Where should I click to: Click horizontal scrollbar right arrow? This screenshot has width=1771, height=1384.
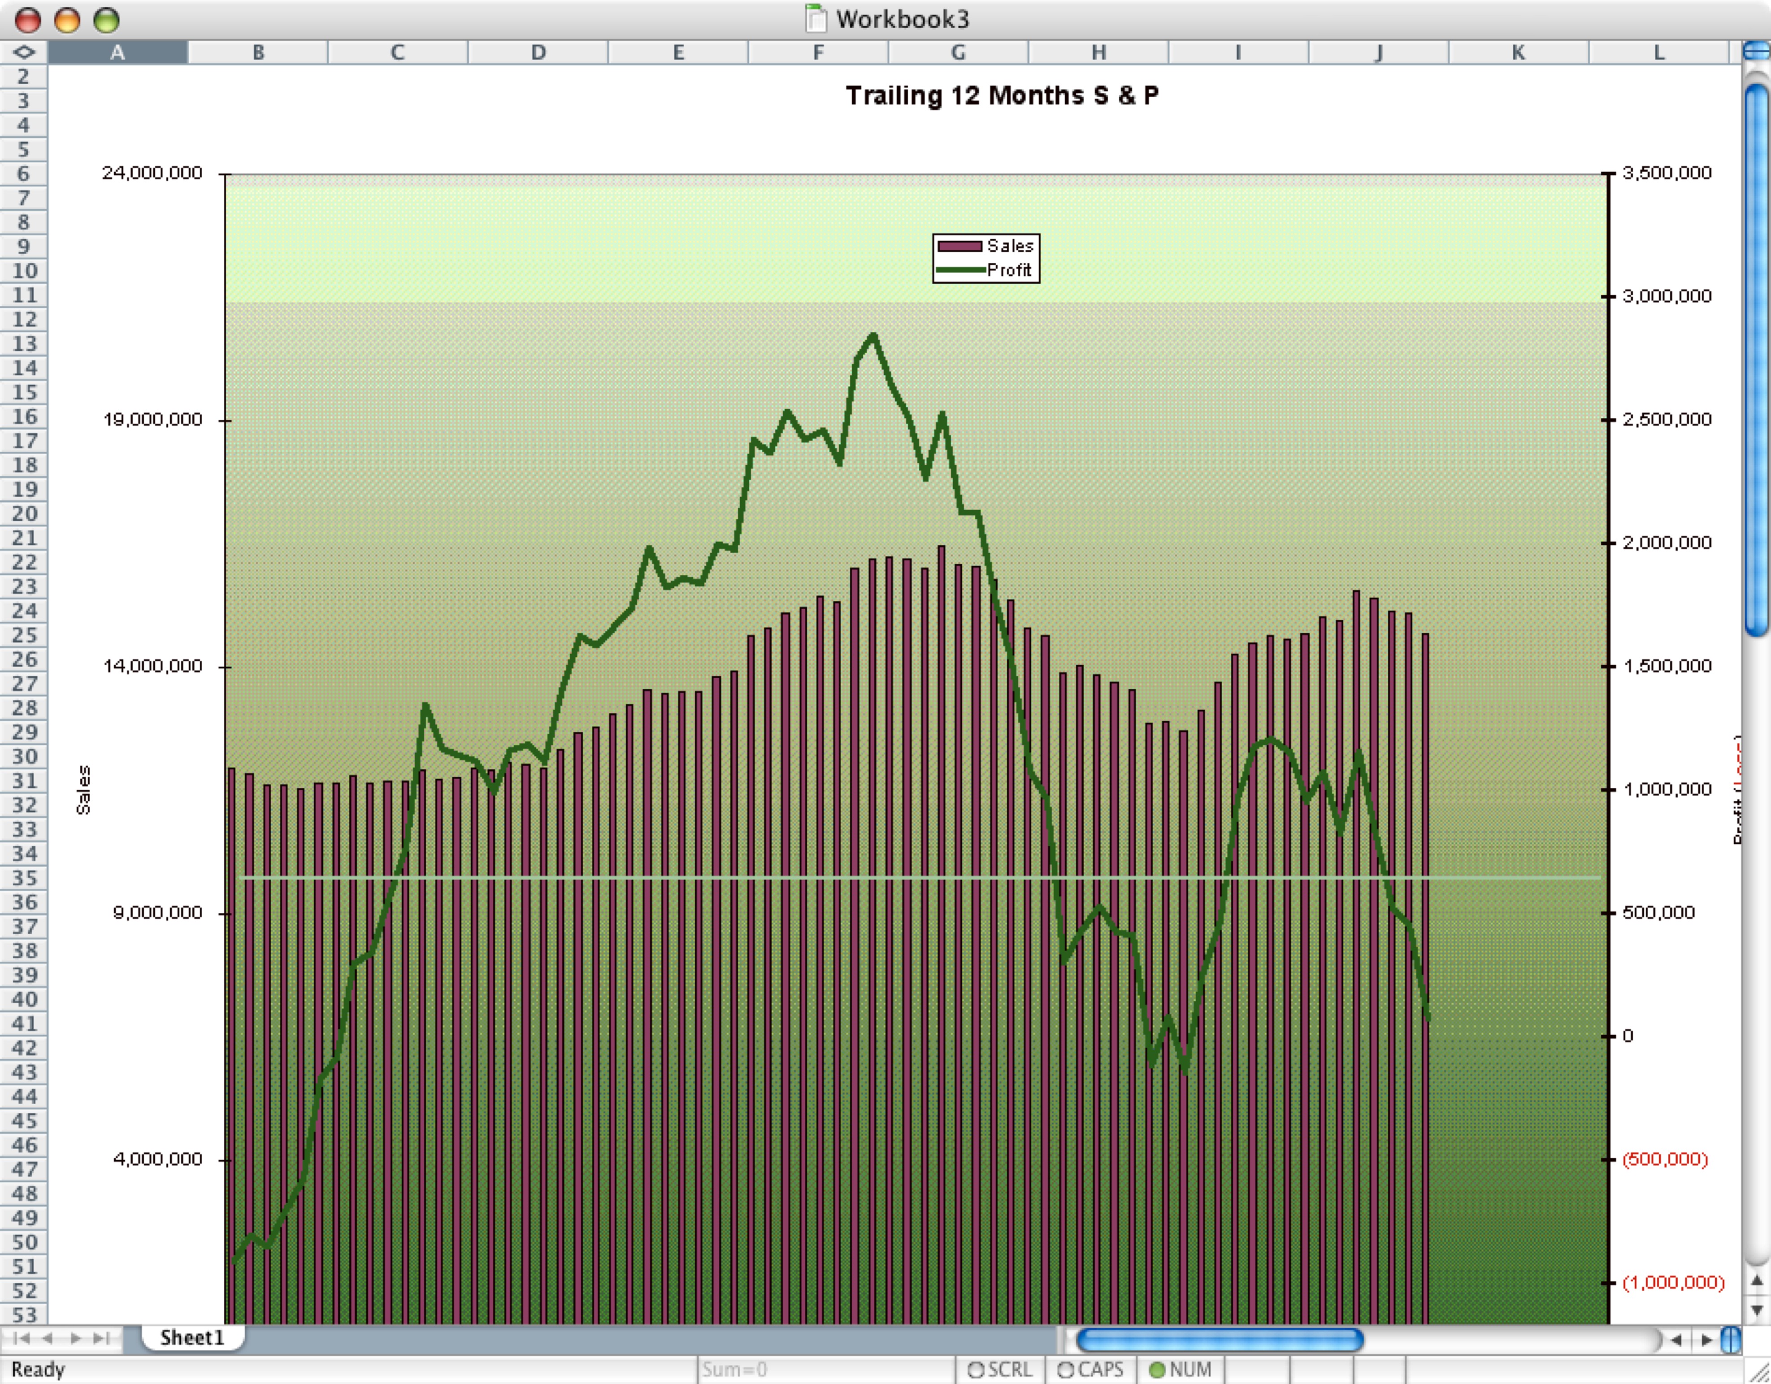tap(1706, 1340)
